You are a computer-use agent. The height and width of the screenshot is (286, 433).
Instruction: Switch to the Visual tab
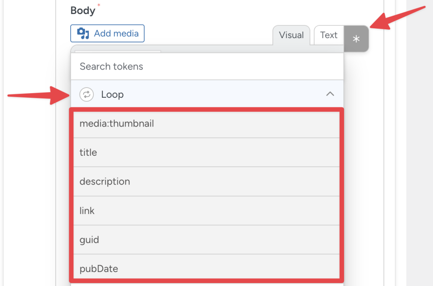click(x=291, y=35)
